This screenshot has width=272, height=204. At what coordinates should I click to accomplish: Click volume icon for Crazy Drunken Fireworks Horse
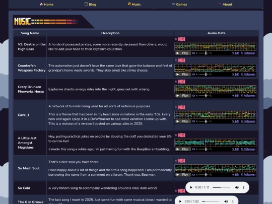197,96
